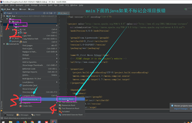
Task: Collapse the main folder tree node
Action: 10,22
